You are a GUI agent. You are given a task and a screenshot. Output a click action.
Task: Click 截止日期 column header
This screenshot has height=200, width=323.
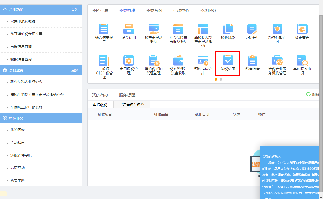(202, 114)
